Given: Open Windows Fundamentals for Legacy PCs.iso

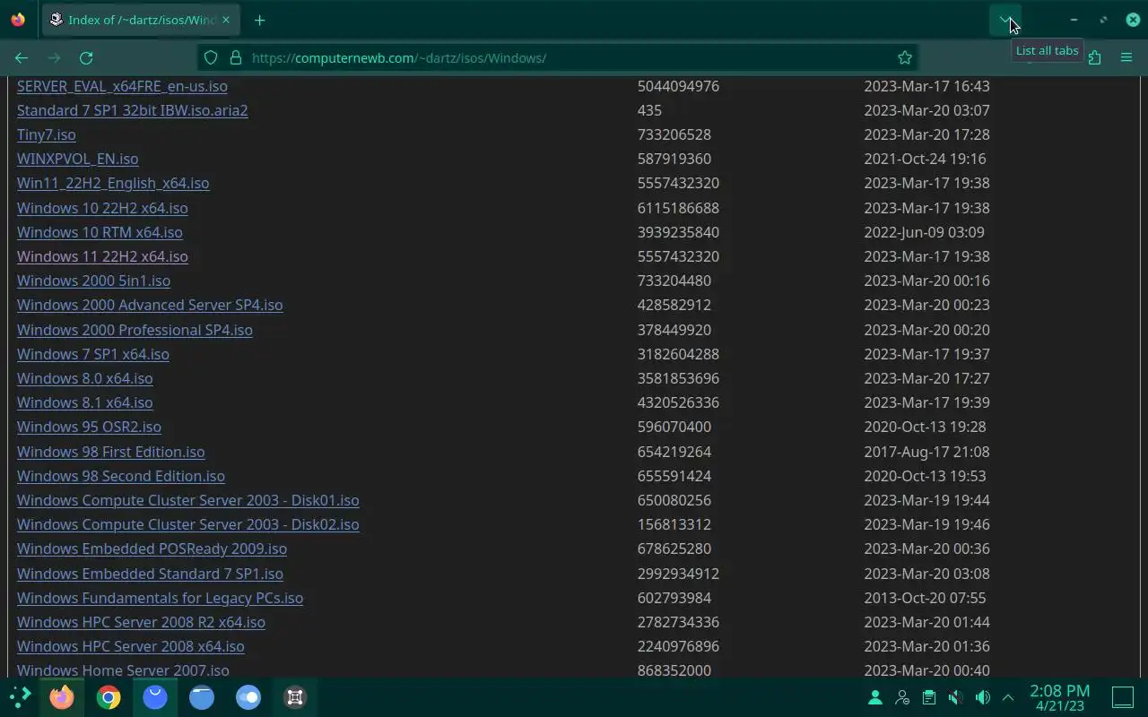Looking at the screenshot, I should (x=160, y=598).
